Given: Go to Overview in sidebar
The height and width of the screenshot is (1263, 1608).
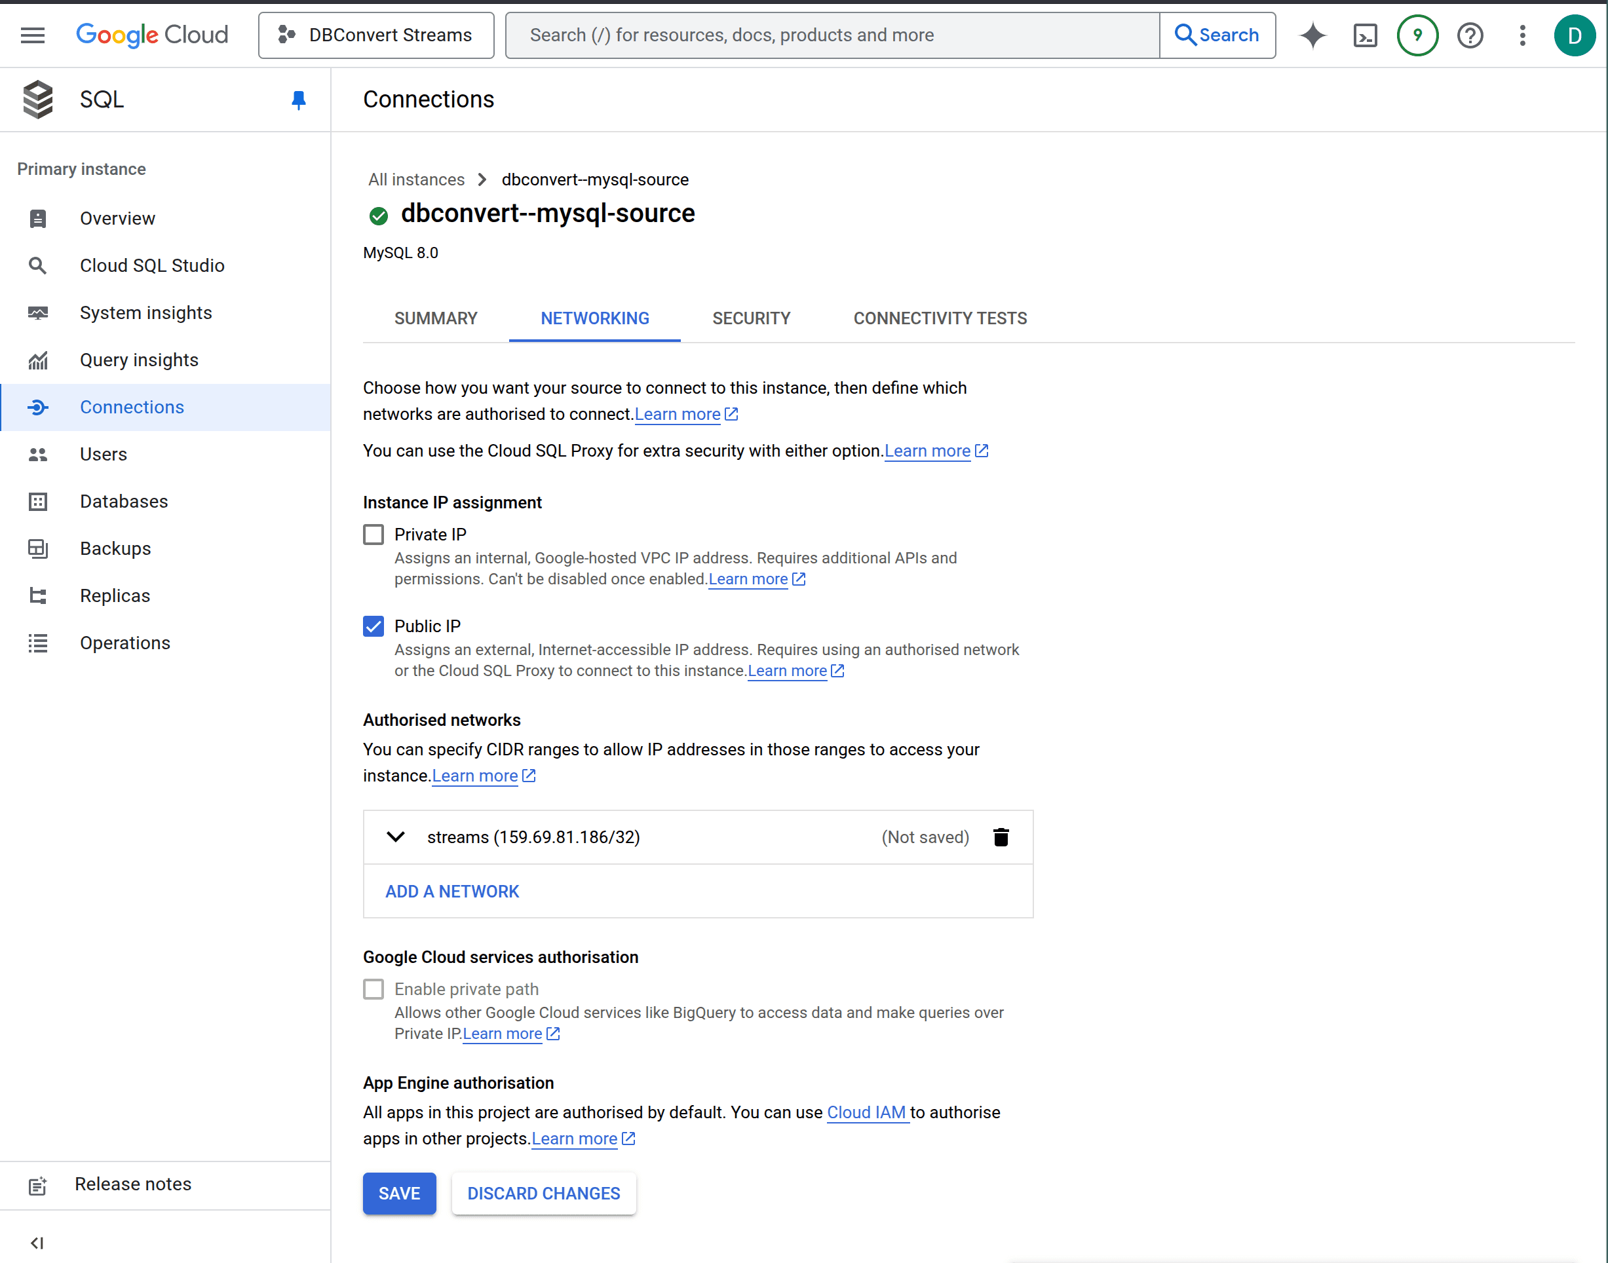Looking at the screenshot, I should pos(166,218).
